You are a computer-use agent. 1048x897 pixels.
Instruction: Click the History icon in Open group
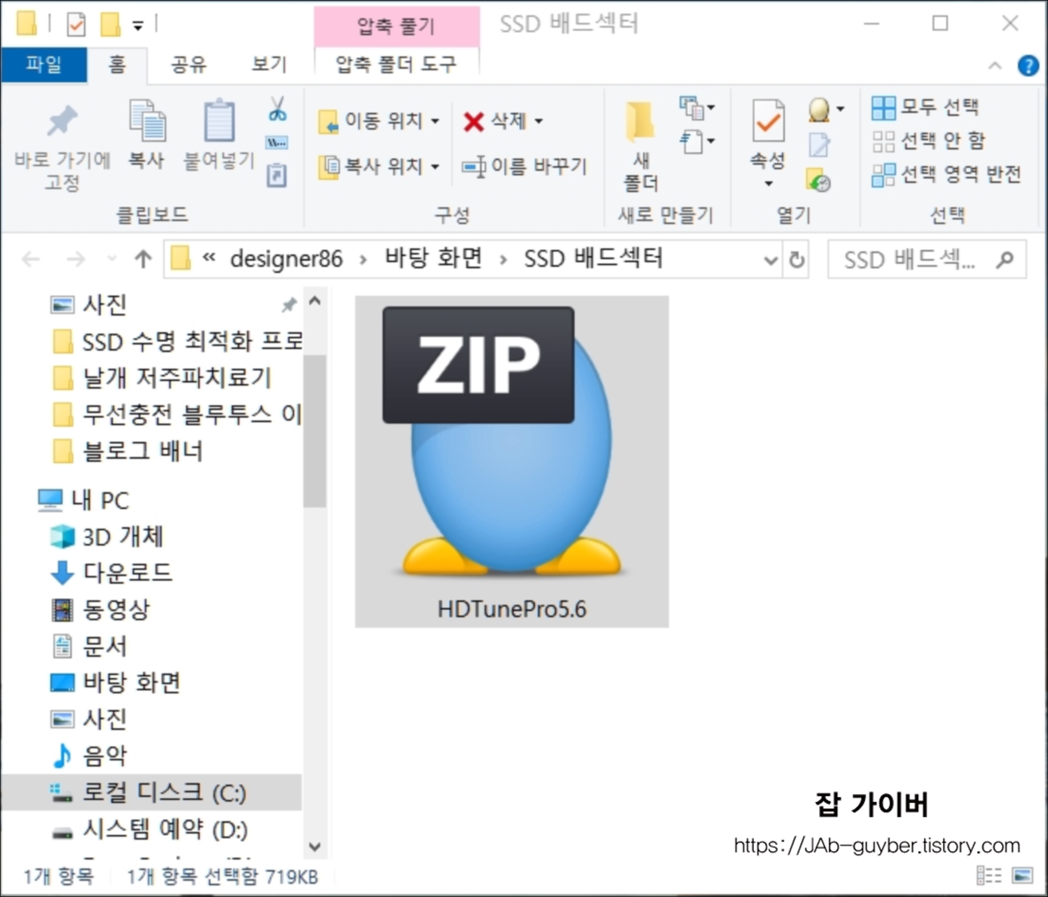(819, 180)
